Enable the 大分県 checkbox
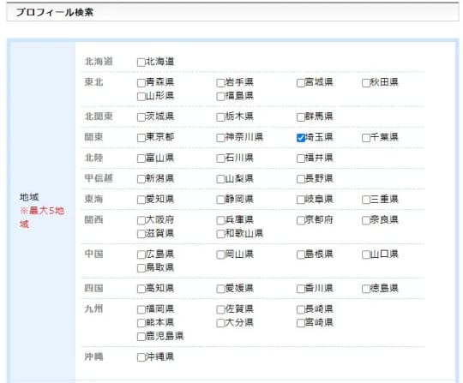 click(x=220, y=323)
